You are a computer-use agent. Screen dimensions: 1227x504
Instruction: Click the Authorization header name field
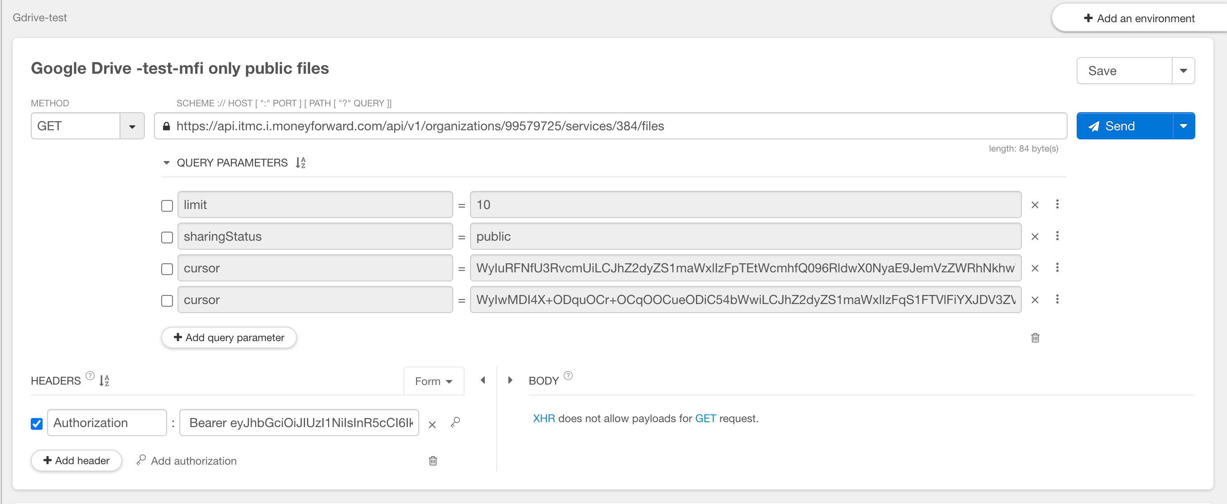click(x=107, y=423)
